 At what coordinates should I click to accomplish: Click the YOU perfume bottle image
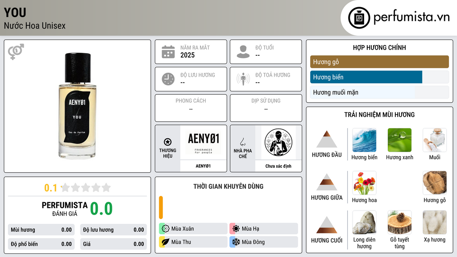pyautogui.click(x=77, y=106)
